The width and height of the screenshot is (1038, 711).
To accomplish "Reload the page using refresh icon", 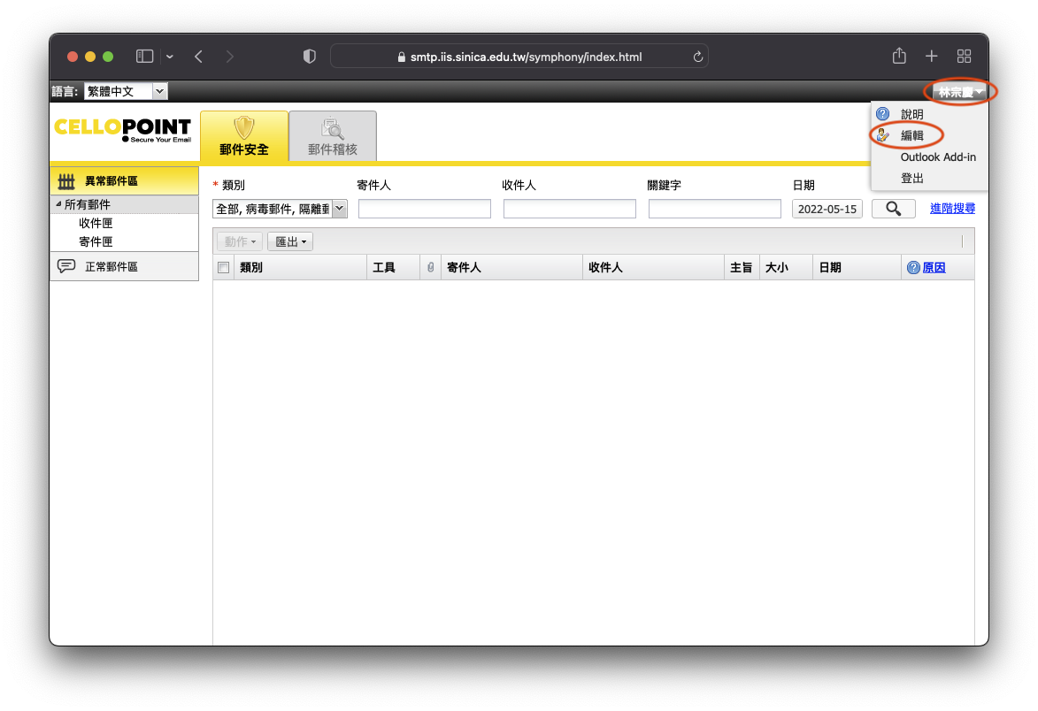I will point(697,57).
